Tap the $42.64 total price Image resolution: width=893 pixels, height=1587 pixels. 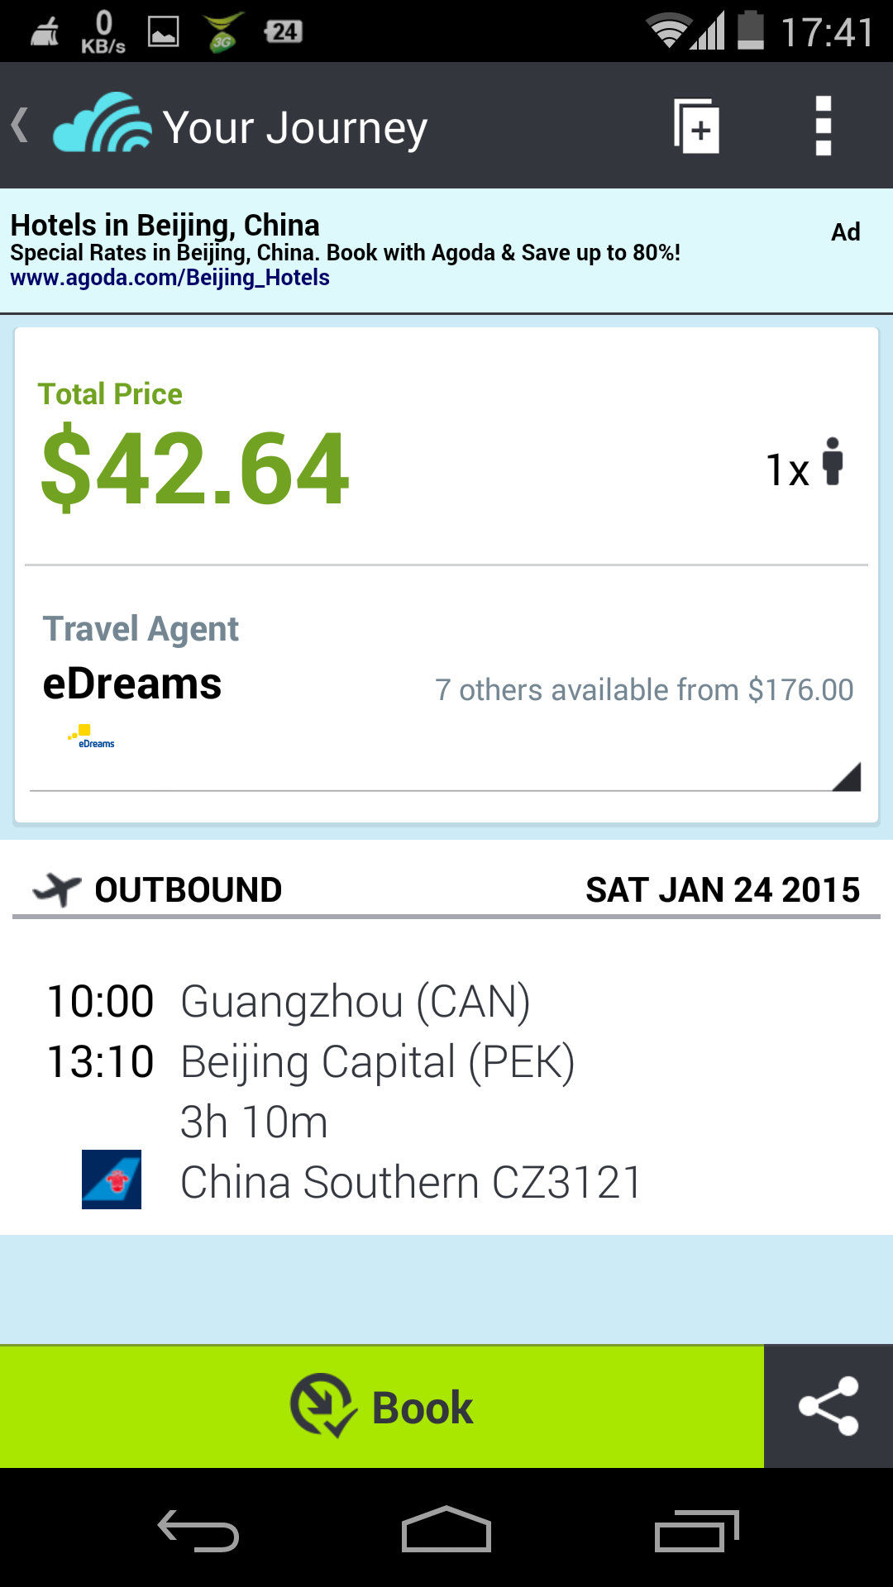pyautogui.click(x=195, y=469)
